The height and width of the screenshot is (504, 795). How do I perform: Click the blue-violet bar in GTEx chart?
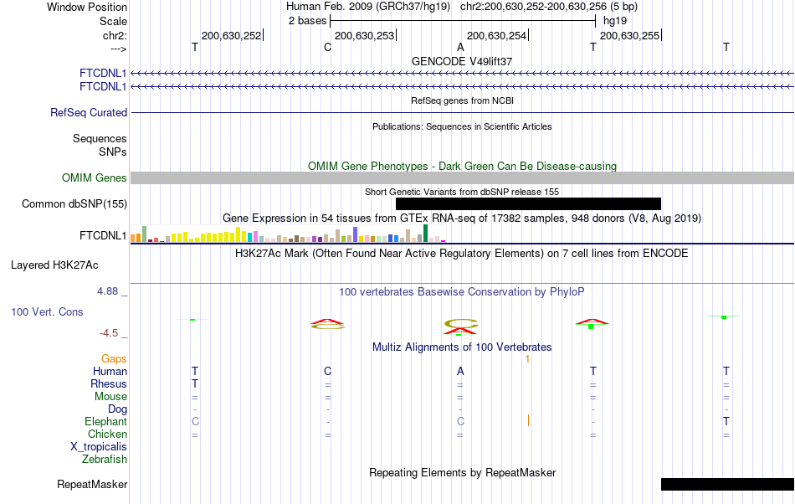point(356,234)
